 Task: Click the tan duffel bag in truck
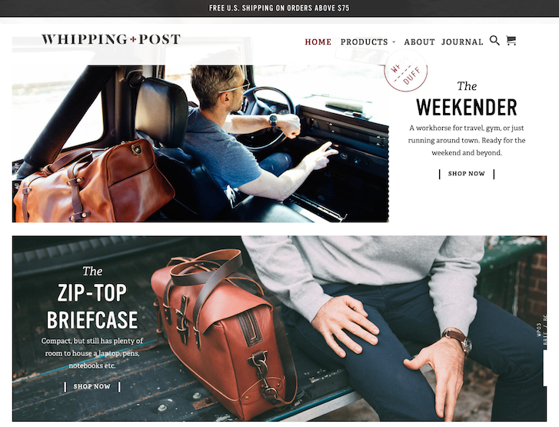93,182
